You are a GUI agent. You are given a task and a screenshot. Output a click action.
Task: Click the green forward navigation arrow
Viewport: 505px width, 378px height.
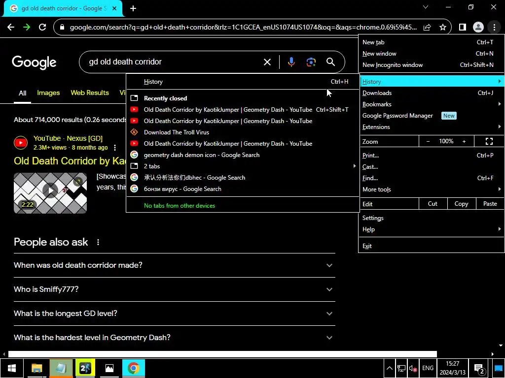point(27,28)
